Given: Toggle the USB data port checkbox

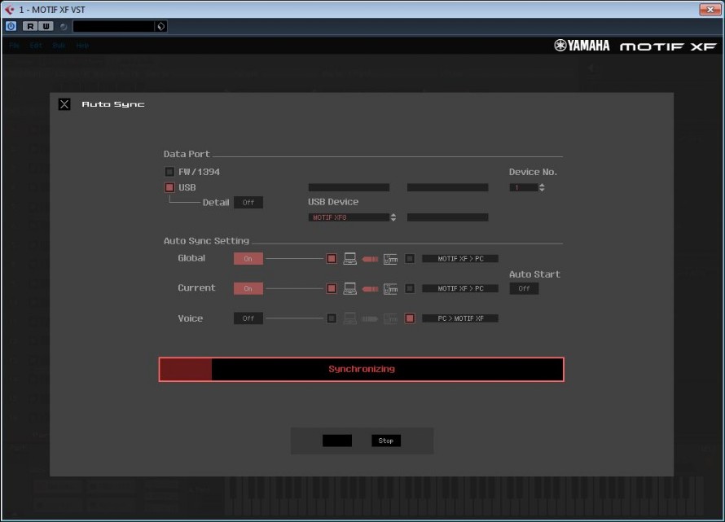Looking at the screenshot, I should point(169,187).
